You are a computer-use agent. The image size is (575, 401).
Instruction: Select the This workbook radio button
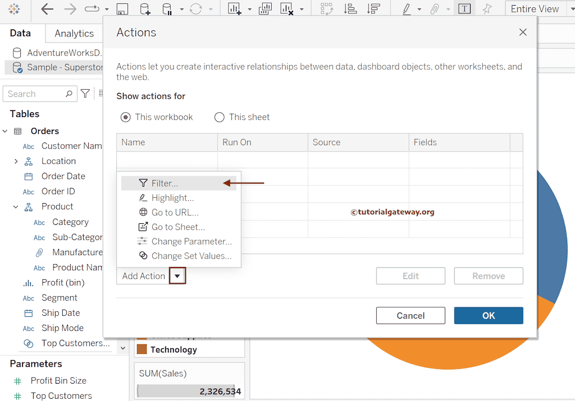pyautogui.click(x=126, y=117)
